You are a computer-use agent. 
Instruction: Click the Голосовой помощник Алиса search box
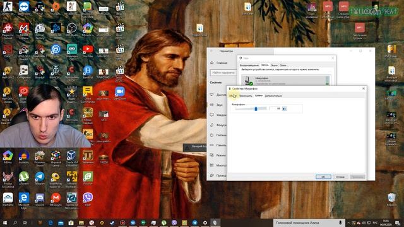coord(309,223)
